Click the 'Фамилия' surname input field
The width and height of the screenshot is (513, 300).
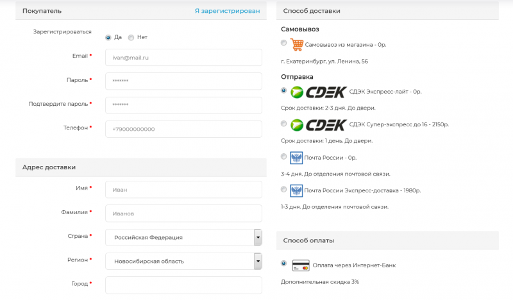point(183,213)
